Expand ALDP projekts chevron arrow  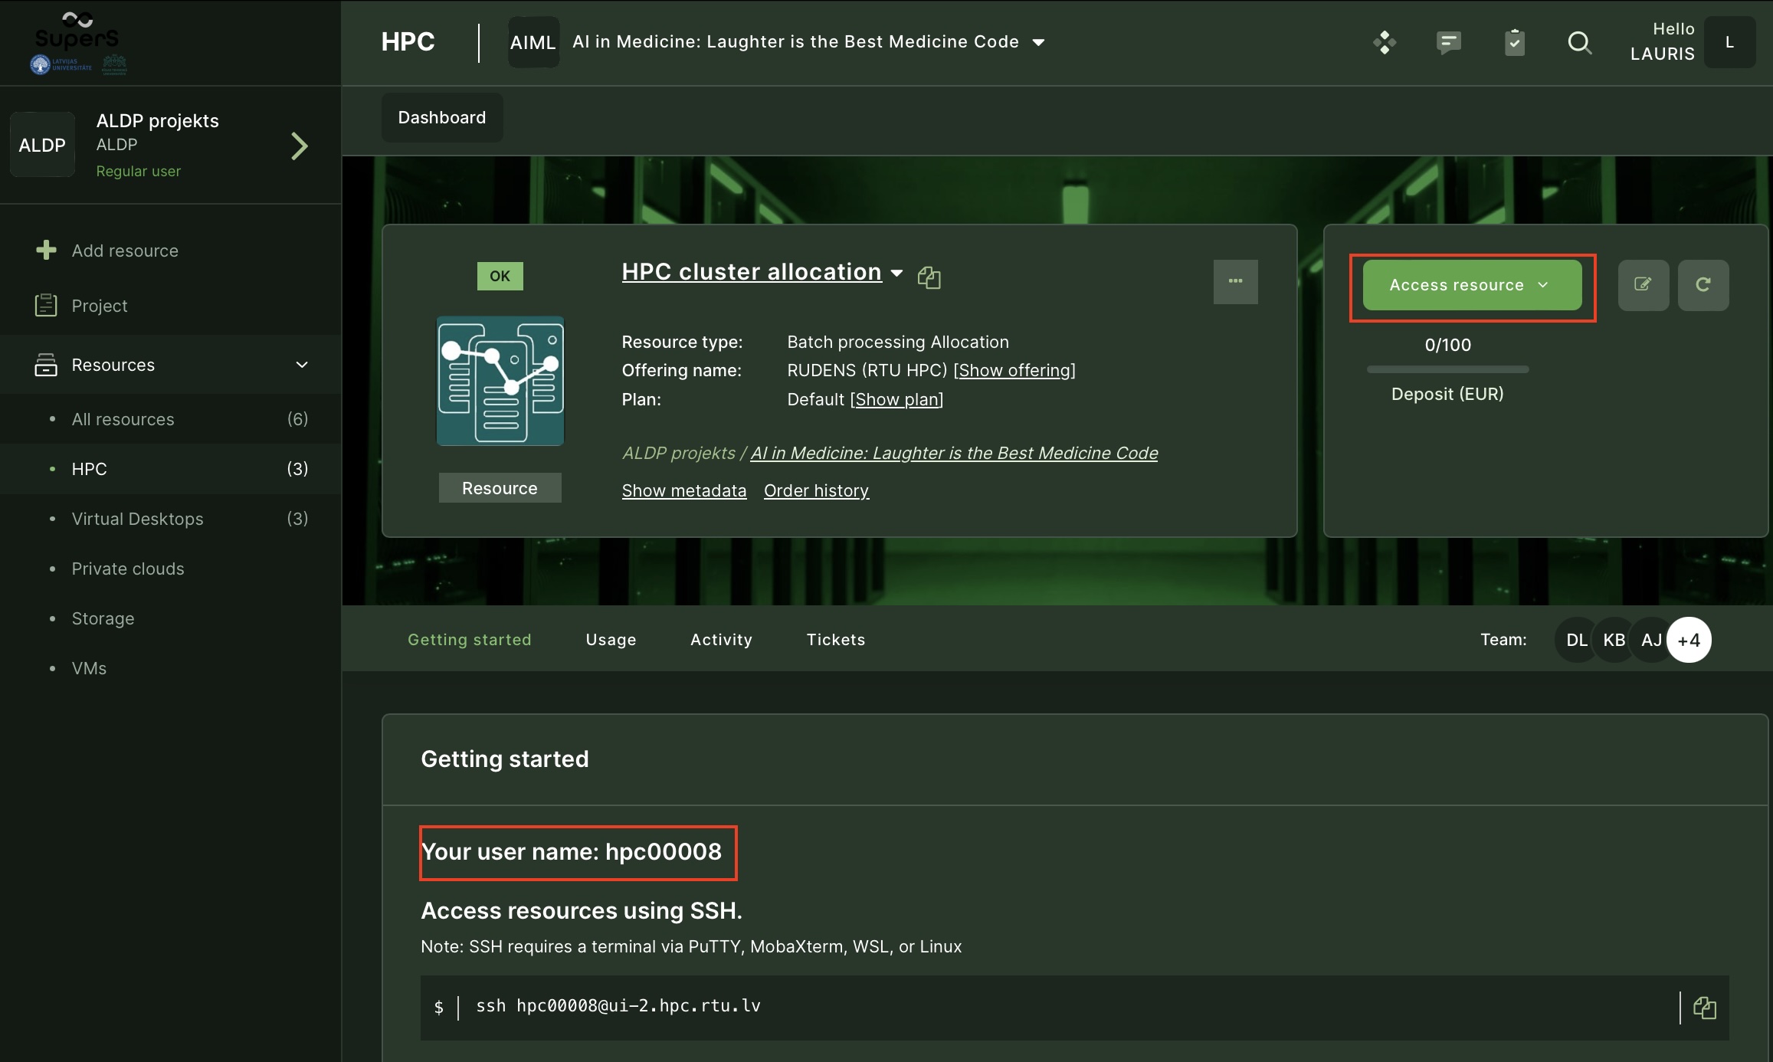point(300,146)
